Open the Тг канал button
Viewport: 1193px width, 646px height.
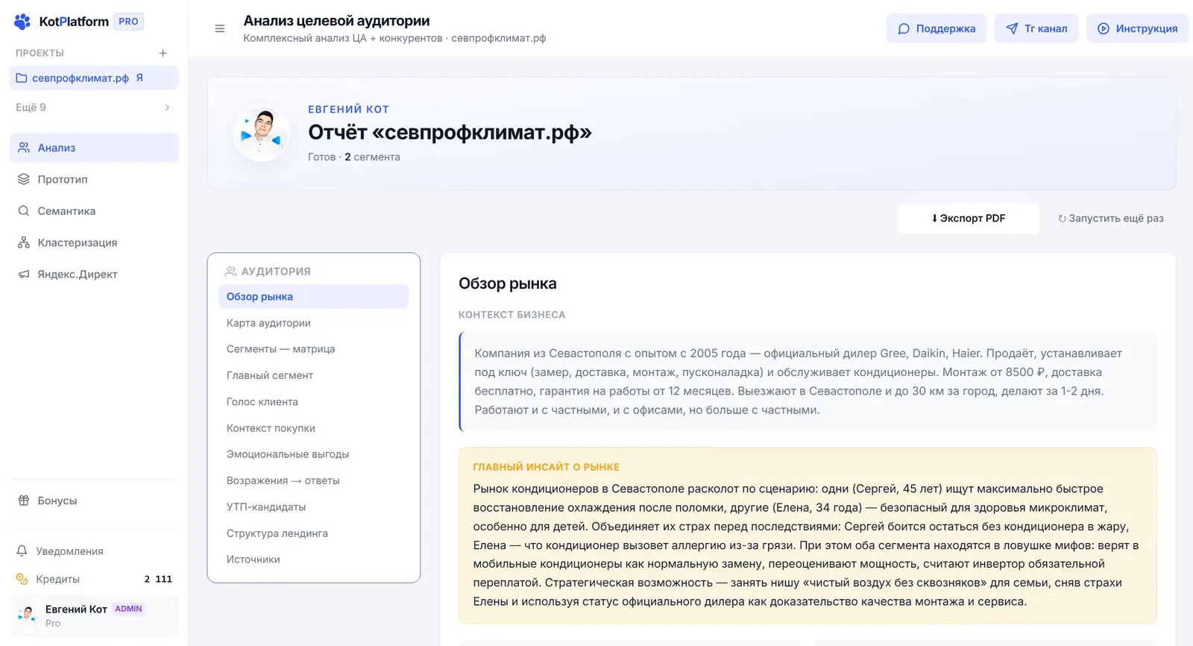click(1036, 28)
